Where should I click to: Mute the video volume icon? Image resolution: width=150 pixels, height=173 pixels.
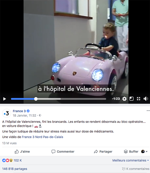point(145,99)
